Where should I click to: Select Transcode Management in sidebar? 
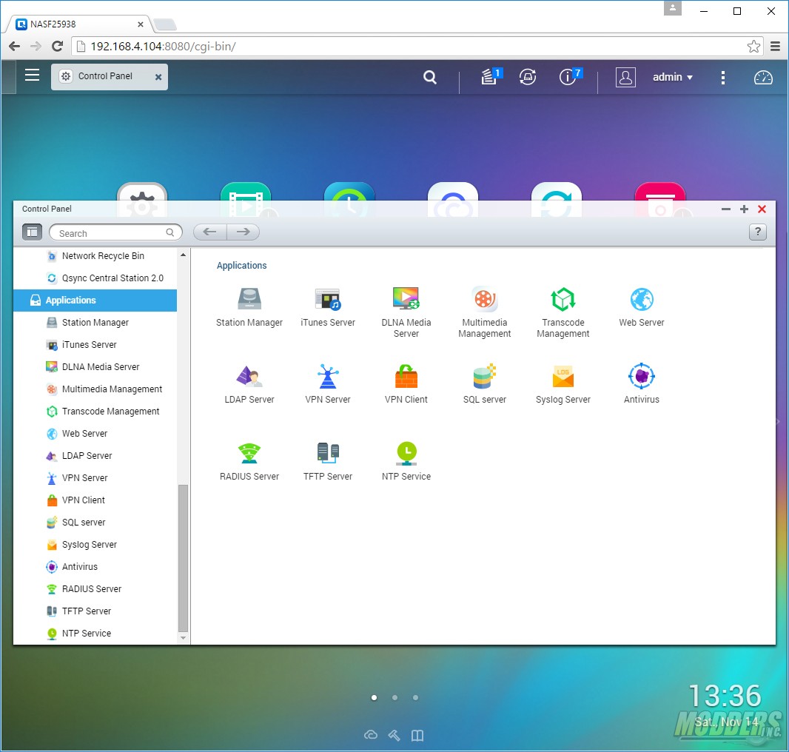pyautogui.click(x=95, y=412)
